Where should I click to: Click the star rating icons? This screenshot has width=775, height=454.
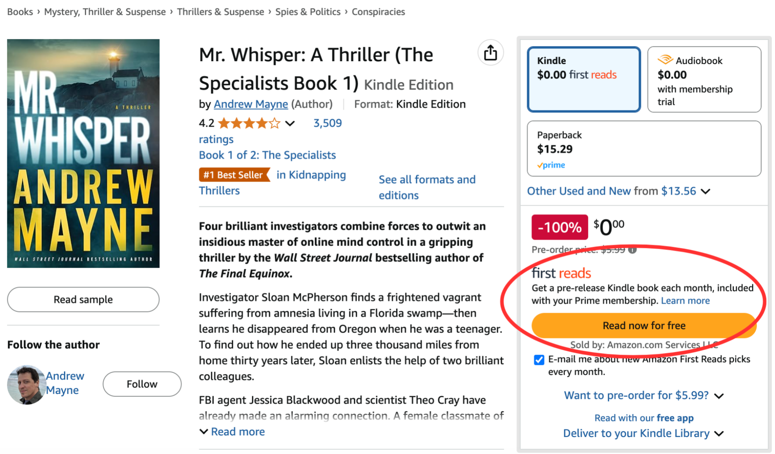coord(249,124)
